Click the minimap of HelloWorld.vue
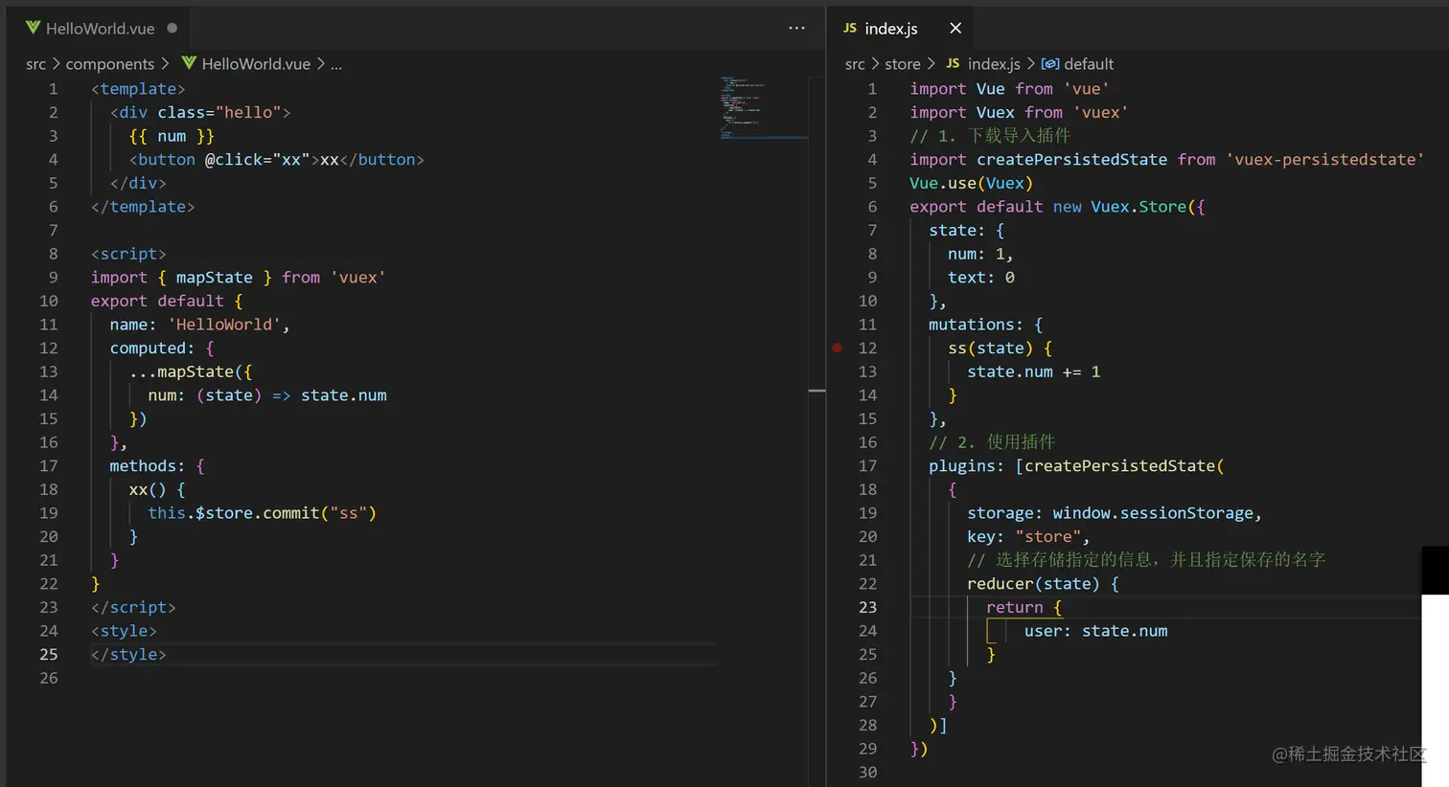The height and width of the screenshot is (787, 1449). point(763,107)
